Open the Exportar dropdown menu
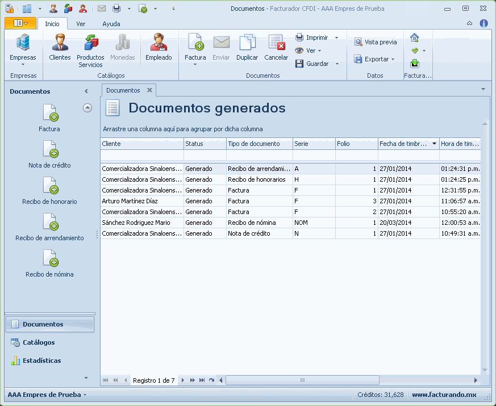The image size is (496, 406). (x=375, y=59)
